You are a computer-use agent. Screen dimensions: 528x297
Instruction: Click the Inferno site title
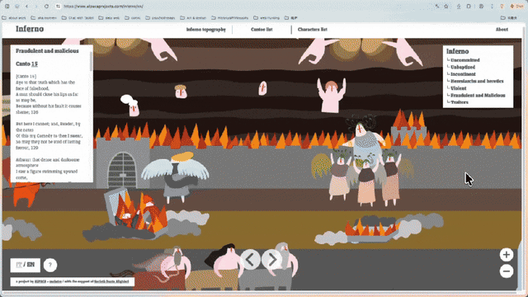[x=30, y=29]
